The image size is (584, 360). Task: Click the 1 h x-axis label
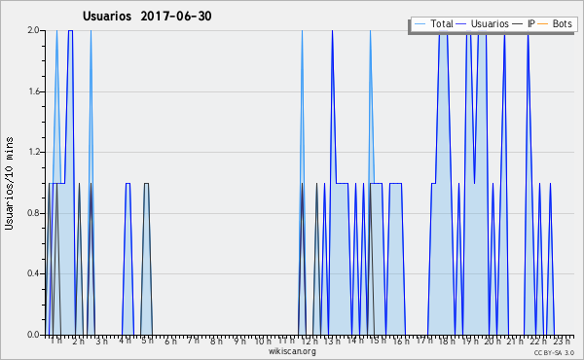(56, 341)
